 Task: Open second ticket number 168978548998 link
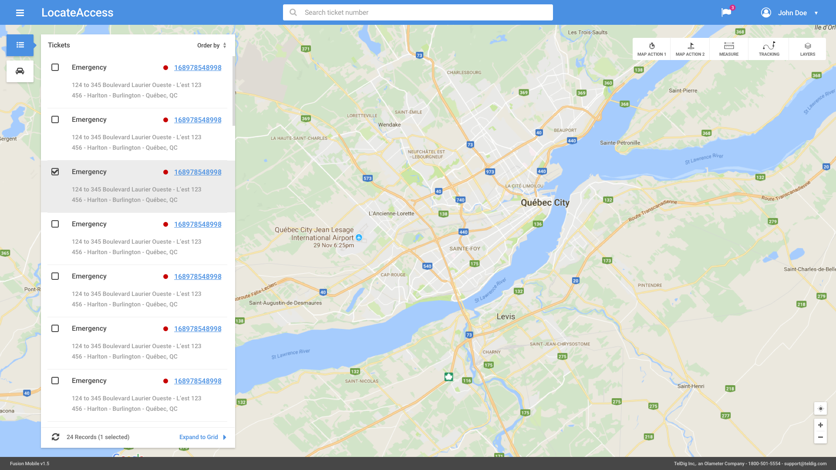198,120
